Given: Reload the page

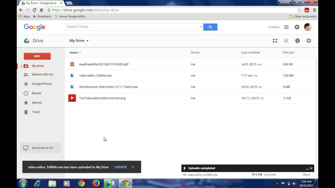Looking at the screenshot, I should pyautogui.click(x=34, y=10).
